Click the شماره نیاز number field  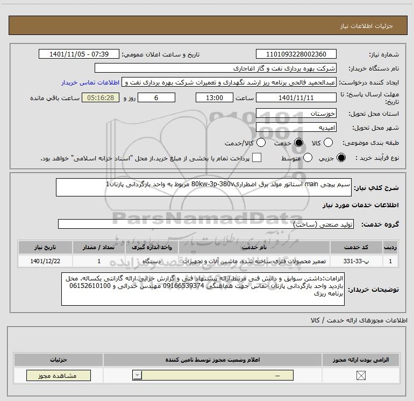(x=296, y=54)
